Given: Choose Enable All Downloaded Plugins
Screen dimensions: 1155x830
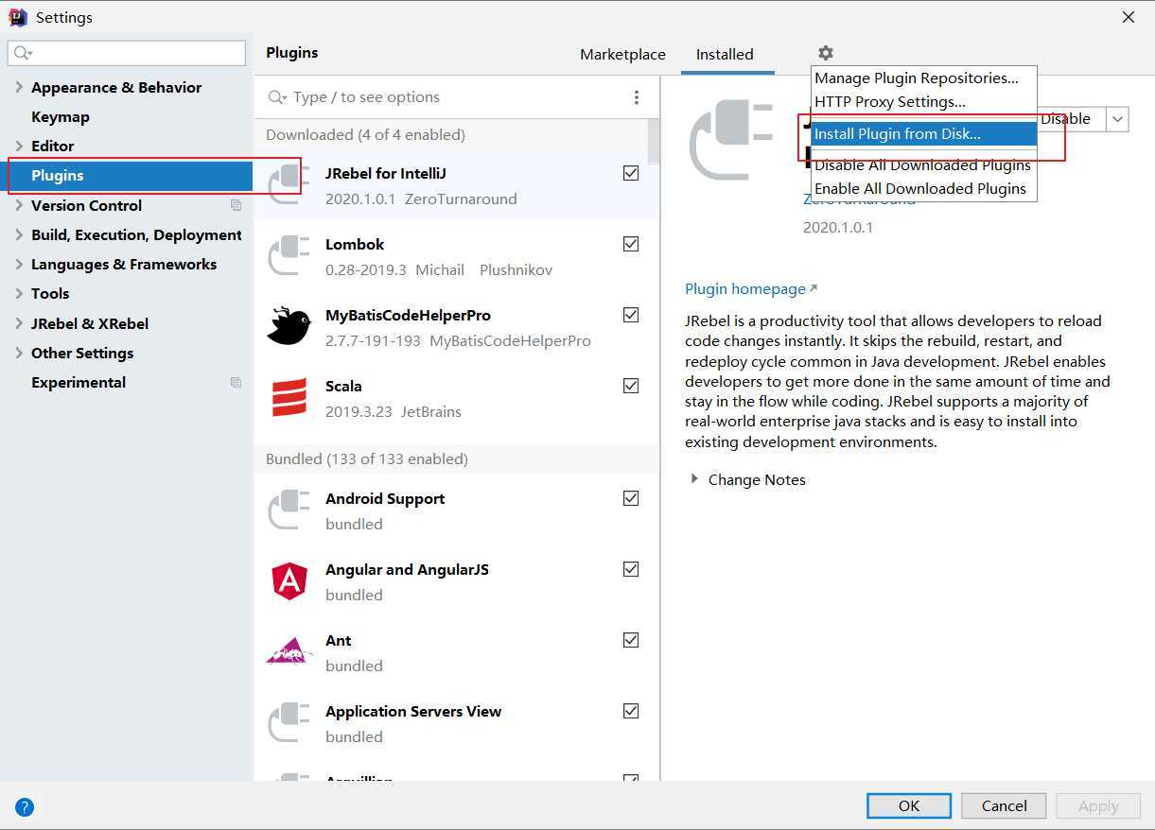Looking at the screenshot, I should pyautogui.click(x=924, y=189).
